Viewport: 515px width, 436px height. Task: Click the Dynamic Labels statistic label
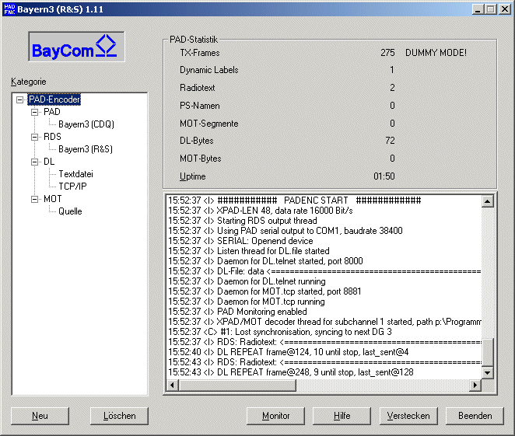(209, 70)
